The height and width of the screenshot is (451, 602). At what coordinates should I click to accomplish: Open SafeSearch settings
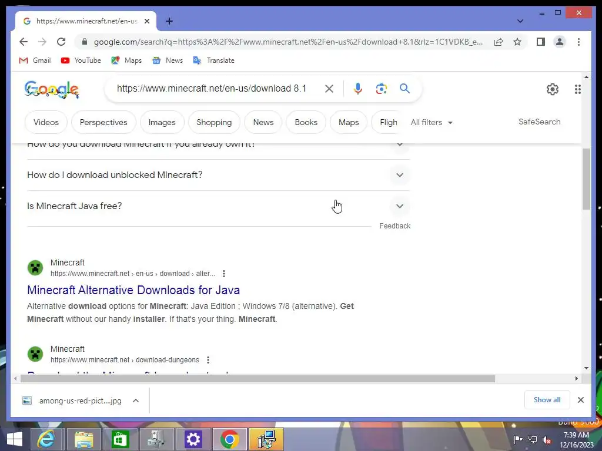click(540, 122)
